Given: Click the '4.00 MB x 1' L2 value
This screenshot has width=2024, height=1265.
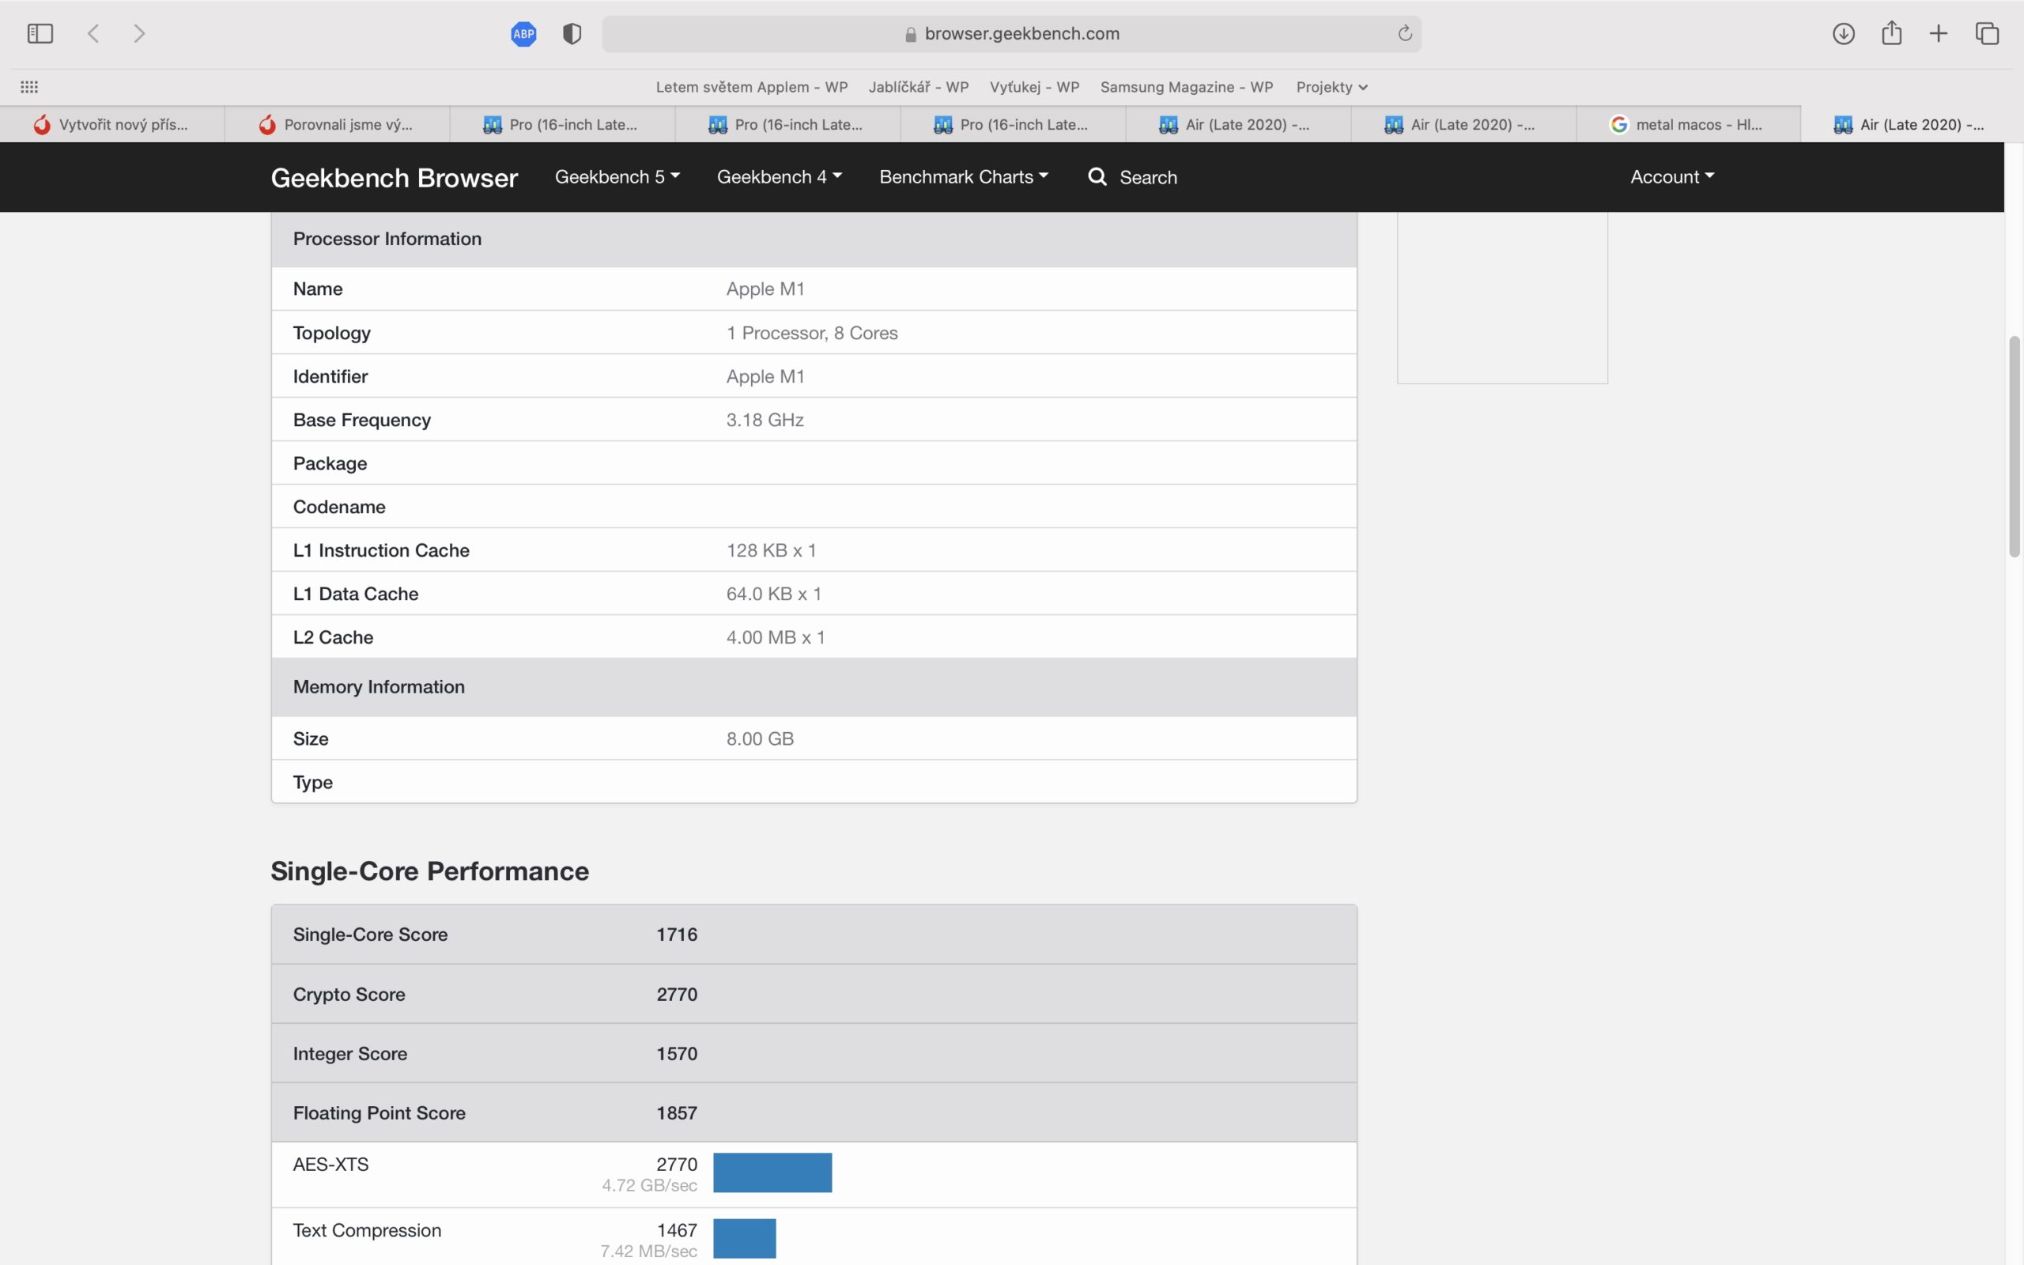Looking at the screenshot, I should [776, 637].
